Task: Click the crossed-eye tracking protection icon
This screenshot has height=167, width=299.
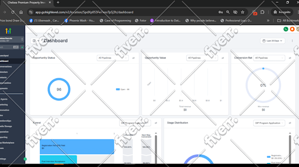Action: coord(235,12)
